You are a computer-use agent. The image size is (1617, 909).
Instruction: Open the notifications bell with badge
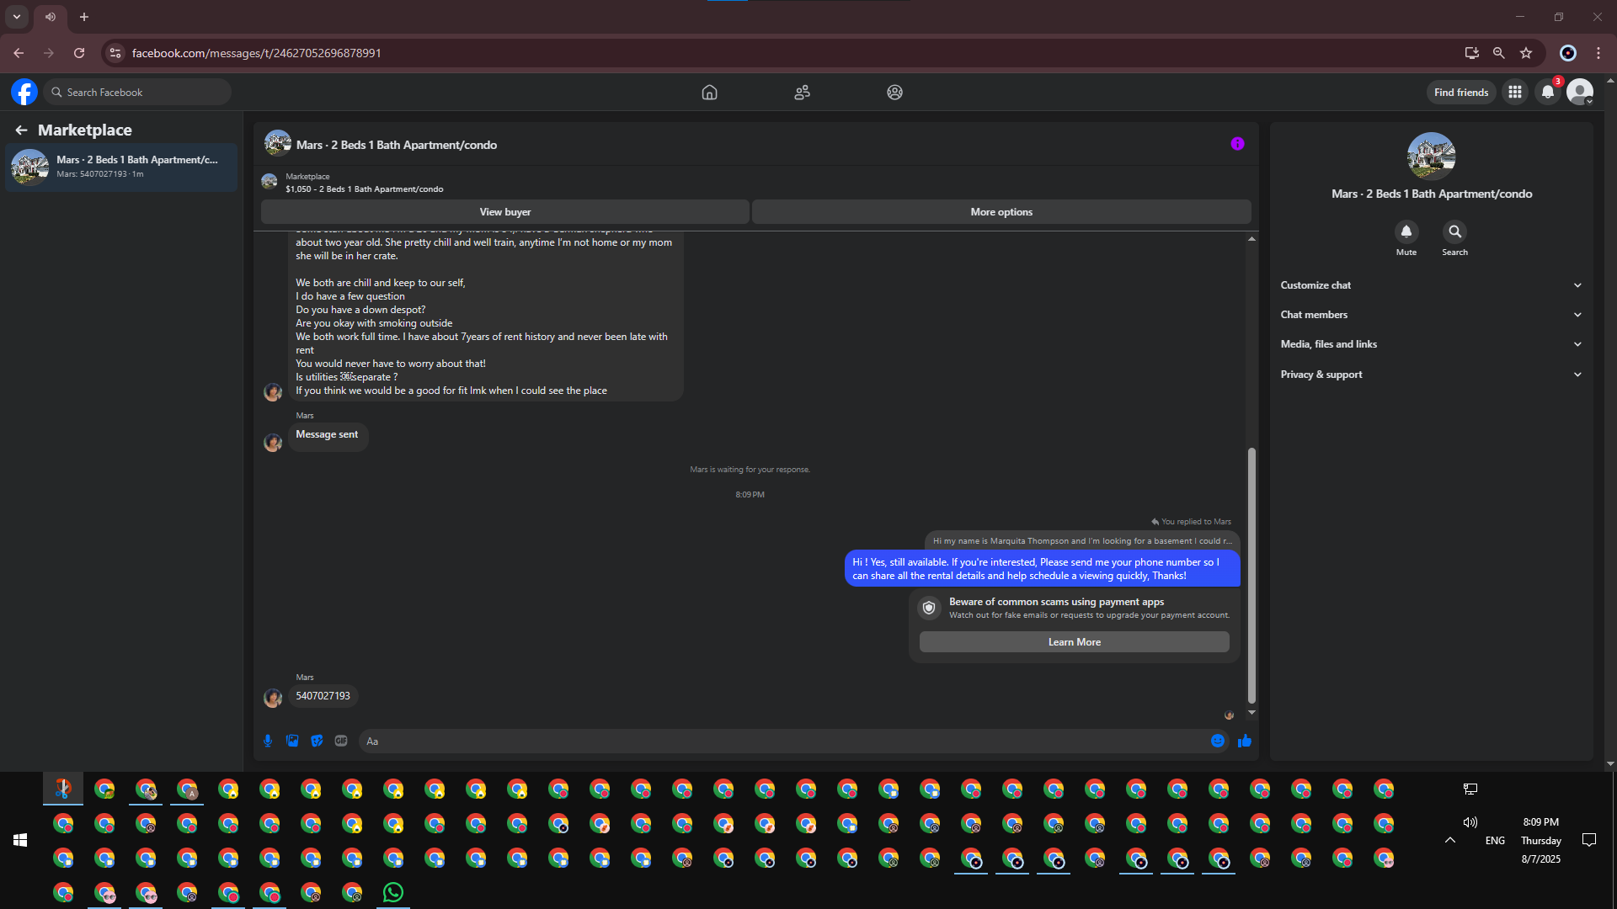pyautogui.click(x=1548, y=93)
